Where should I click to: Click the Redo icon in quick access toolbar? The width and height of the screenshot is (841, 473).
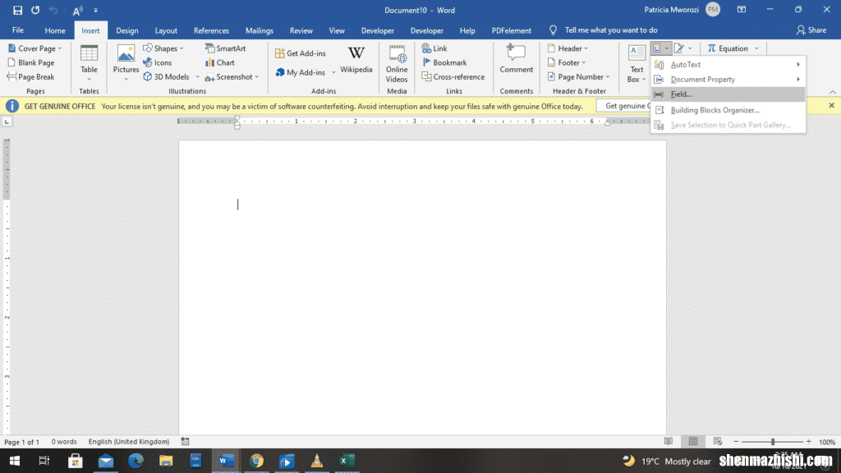tap(35, 10)
